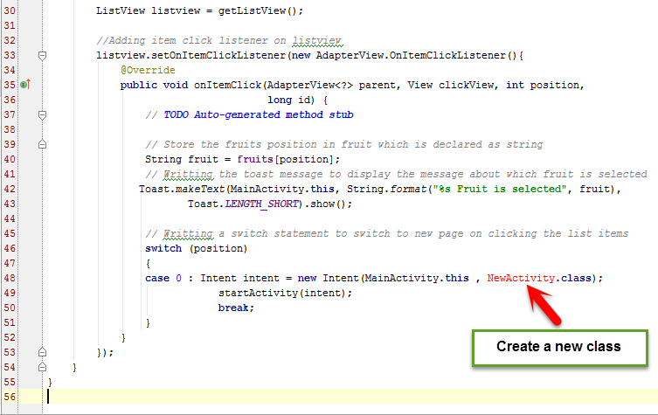Viewport: 658px width, 415px height.
Task: Click setOnItemClickListener on line 33
Action: tap(218, 55)
